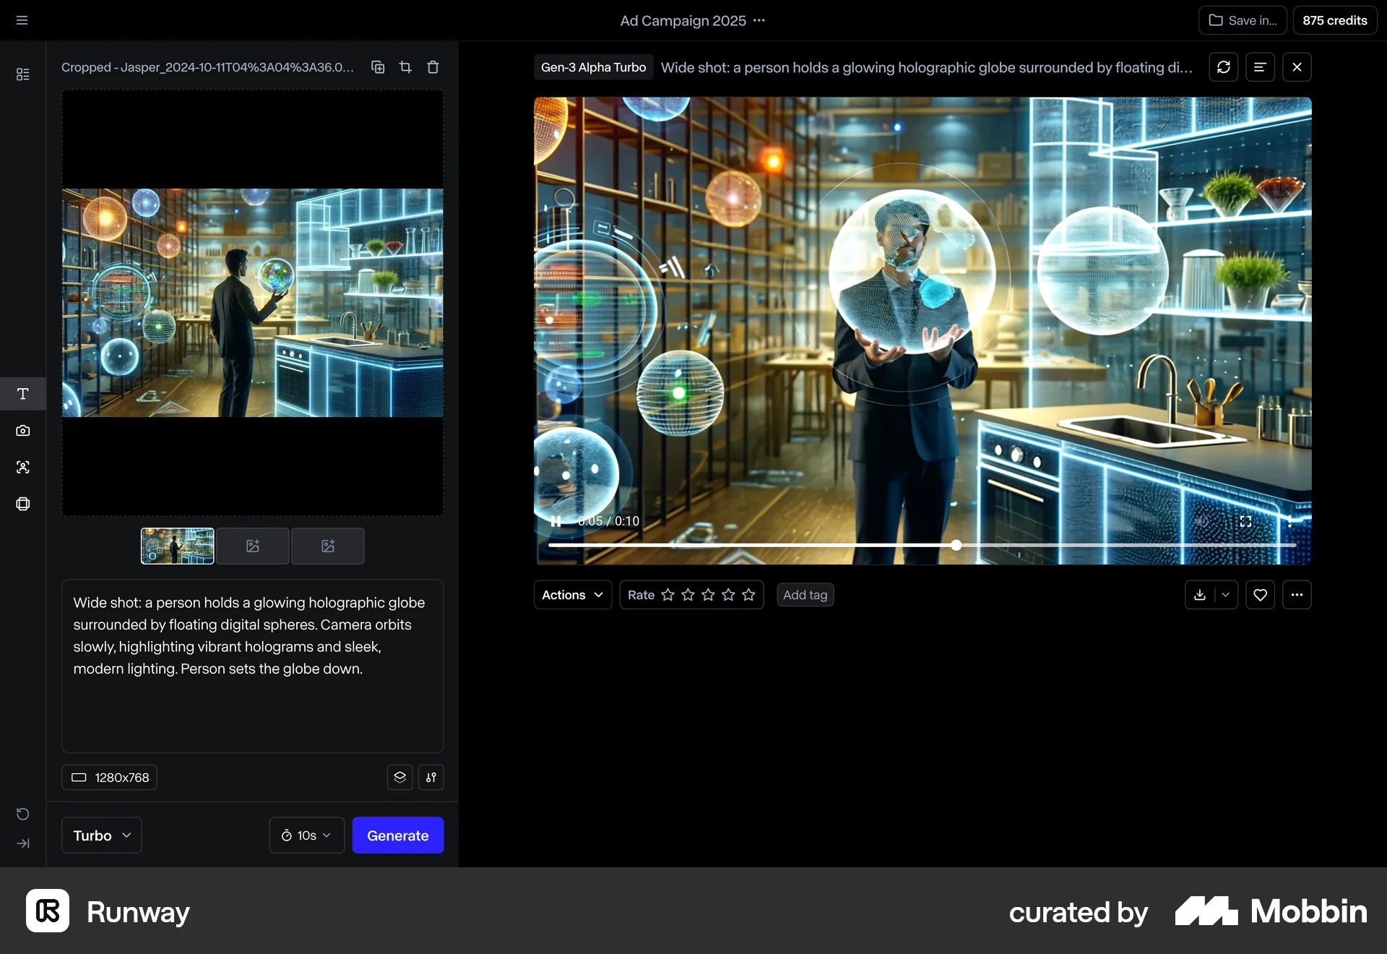This screenshot has width=1387, height=954.
Task: Toggle fullscreen on the video player
Action: 1245,521
